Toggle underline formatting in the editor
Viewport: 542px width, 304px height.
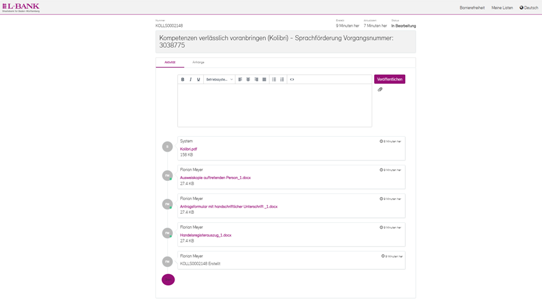[198, 79]
